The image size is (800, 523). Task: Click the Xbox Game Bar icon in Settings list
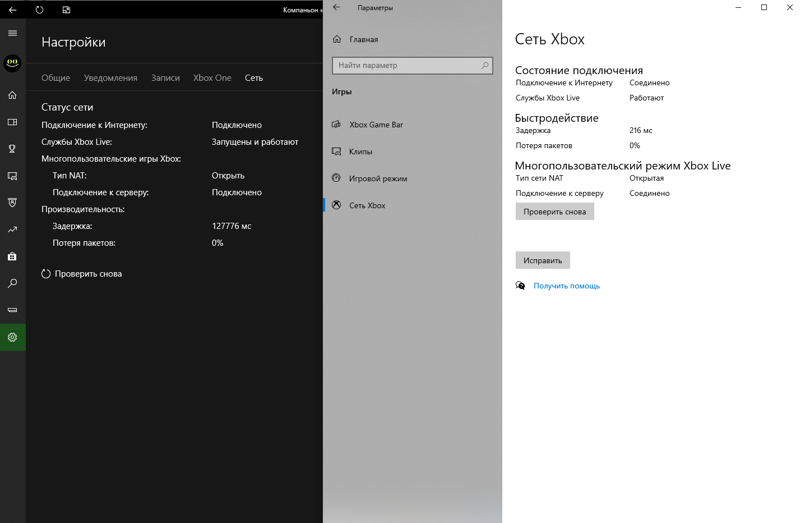[x=336, y=125]
